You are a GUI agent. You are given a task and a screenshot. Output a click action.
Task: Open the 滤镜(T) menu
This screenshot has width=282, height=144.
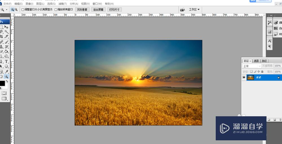tap(63, 4)
